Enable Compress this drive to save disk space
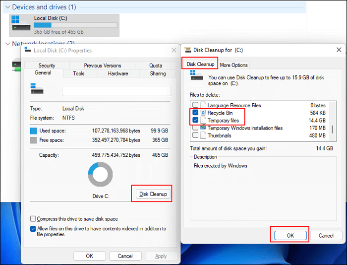347x265 pixels. [x=33, y=219]
